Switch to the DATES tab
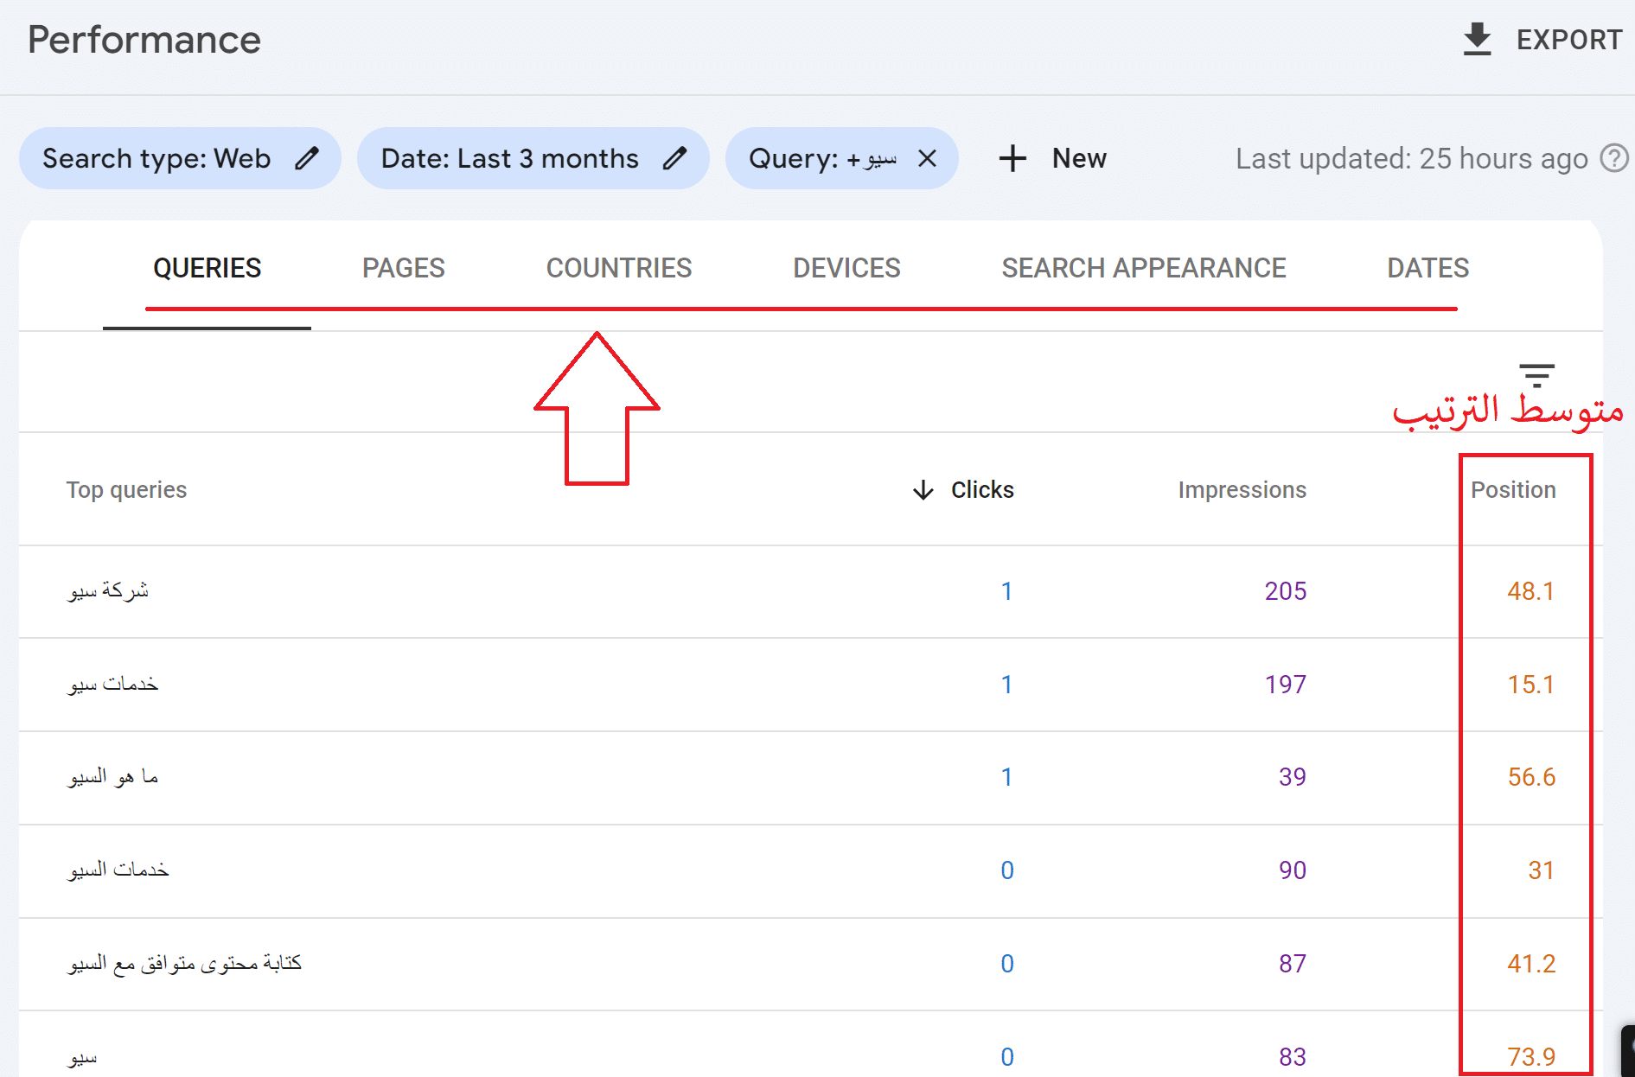Image resolution: width=1635 pixels, height=1077 pixels. pos(1427,268)
